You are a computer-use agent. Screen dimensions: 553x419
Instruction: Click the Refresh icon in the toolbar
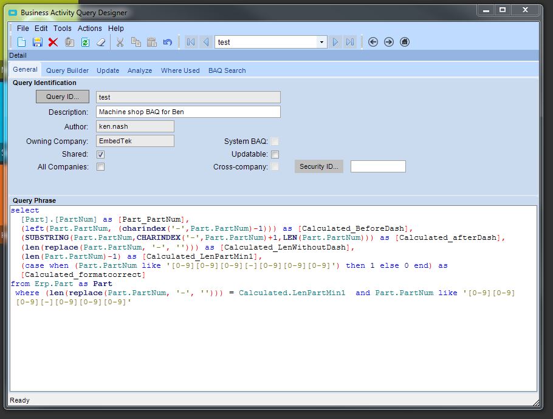pos(86,42)
